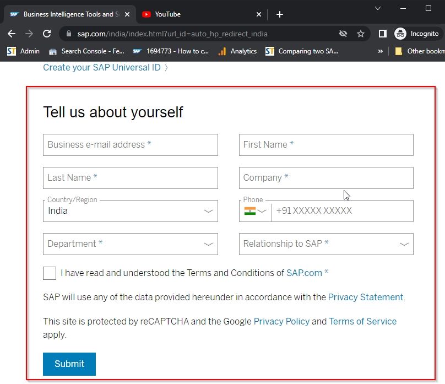Go back using the browser back arrow

[x=12, y=34]
